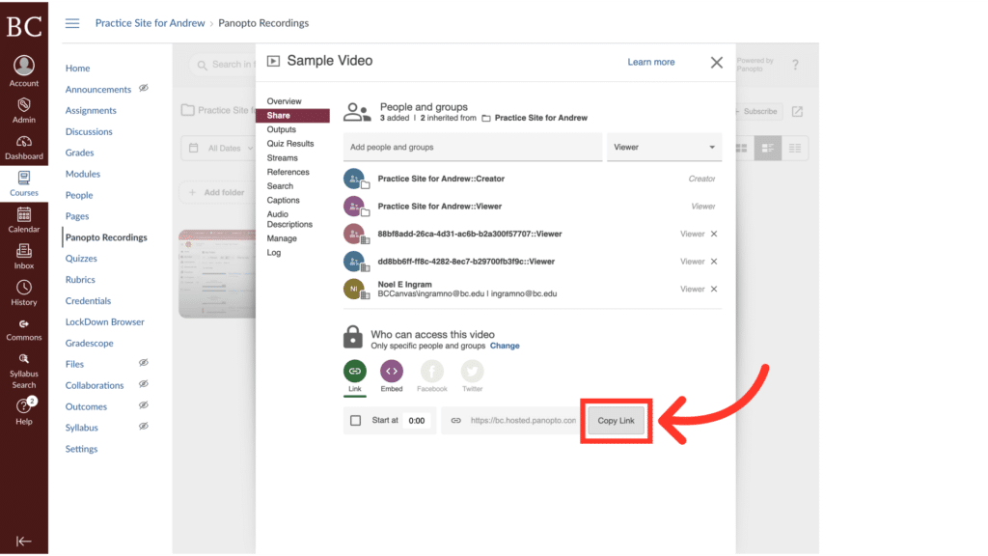The width and height of the screenshot is (988, 556).
Task: Click the Add folder button
Action: (217, 192)
